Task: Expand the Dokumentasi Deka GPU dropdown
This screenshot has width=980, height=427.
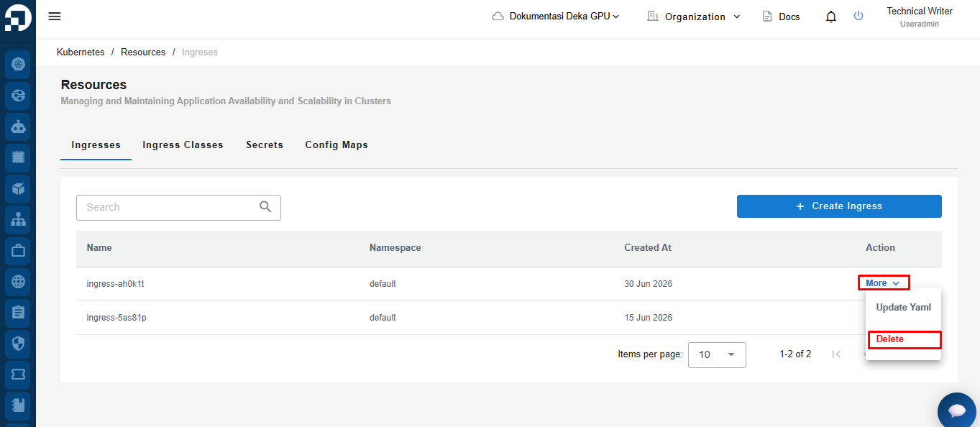Action: 555,17
